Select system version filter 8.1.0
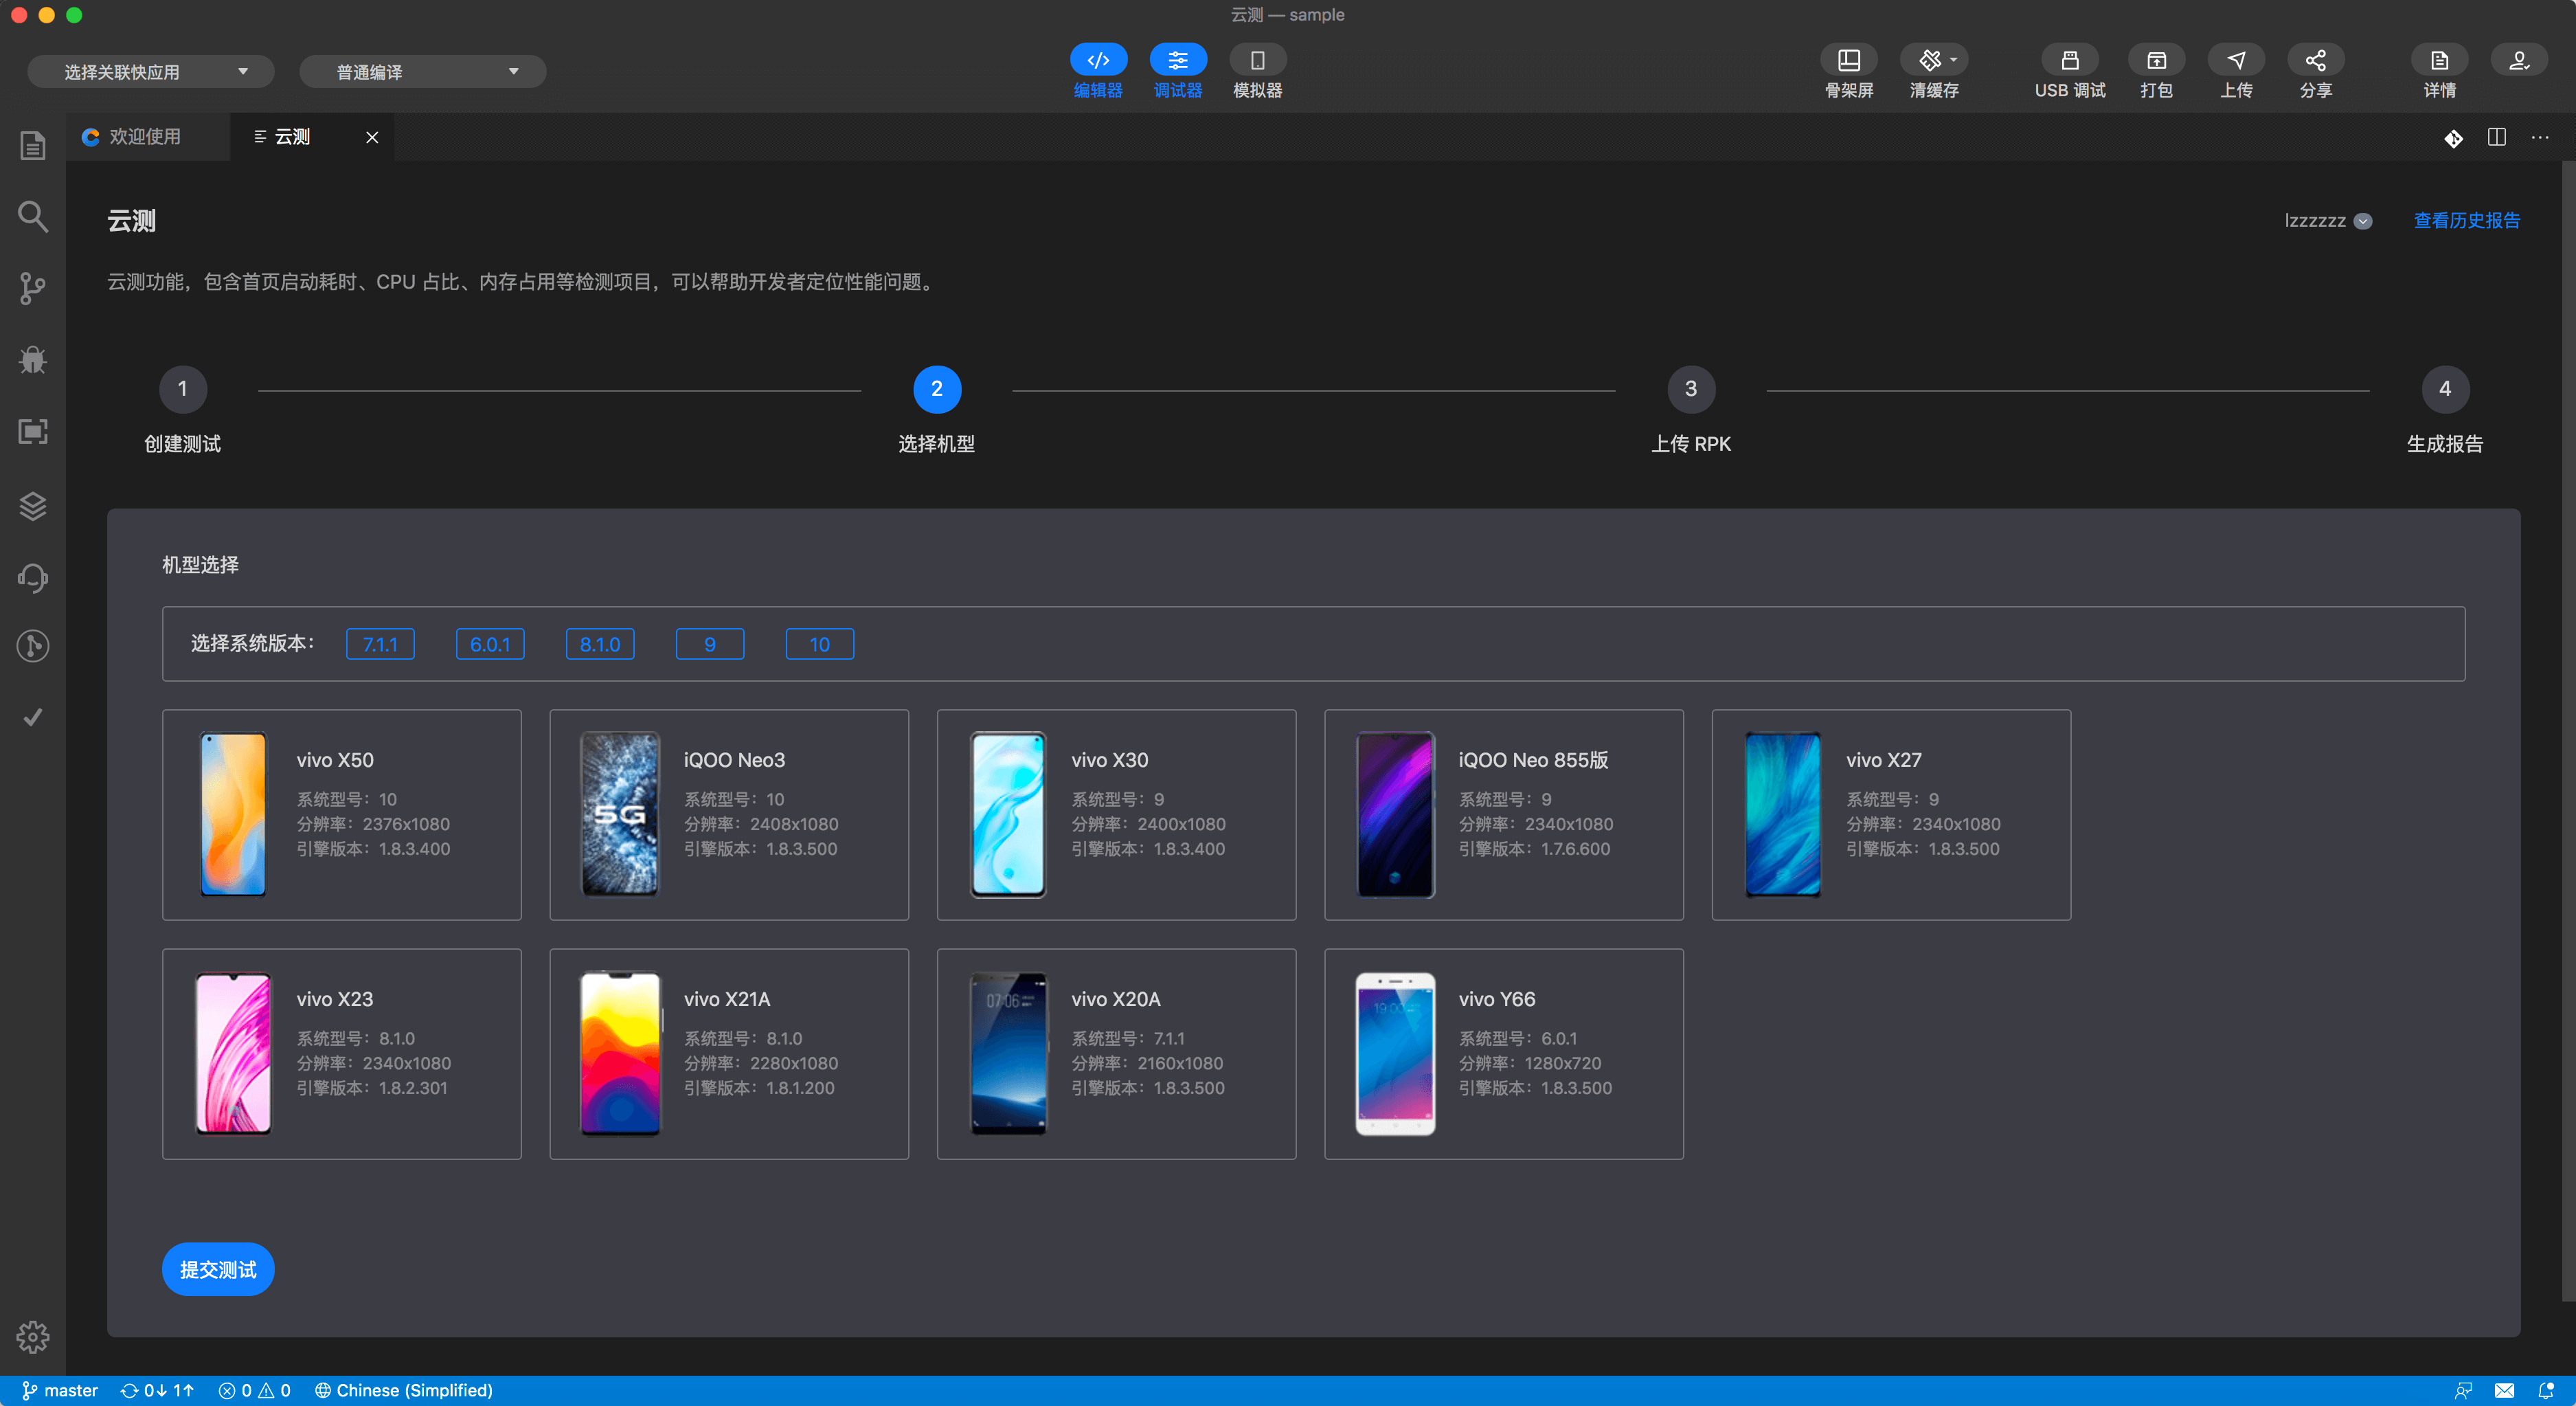The height and width of the screenshot is (1406, 2576). (x=599, y=645)
